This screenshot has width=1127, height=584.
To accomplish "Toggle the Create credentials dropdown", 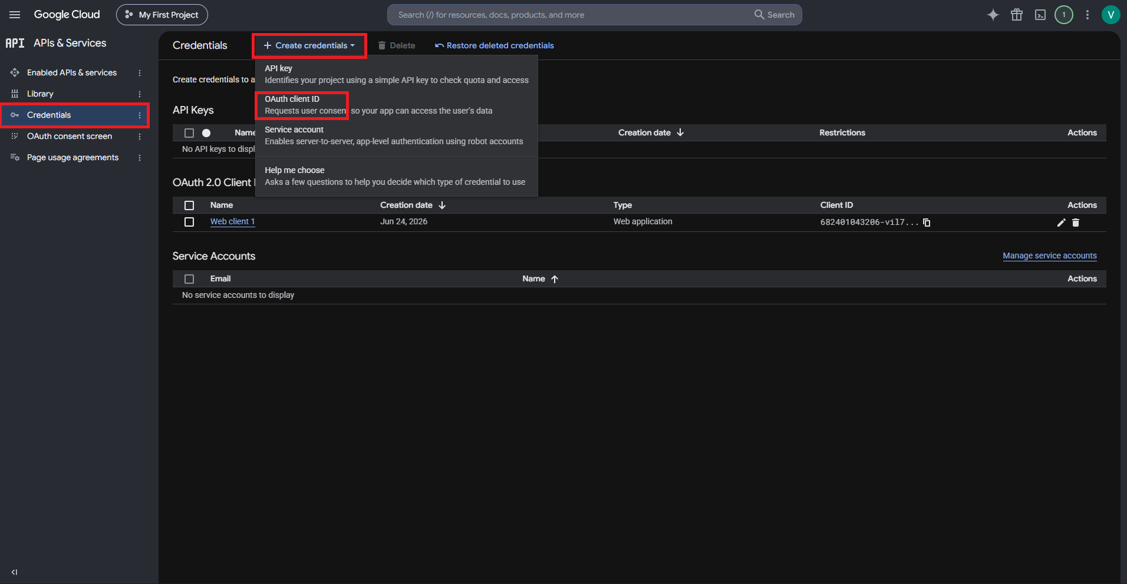I will [x=309, y=45].
